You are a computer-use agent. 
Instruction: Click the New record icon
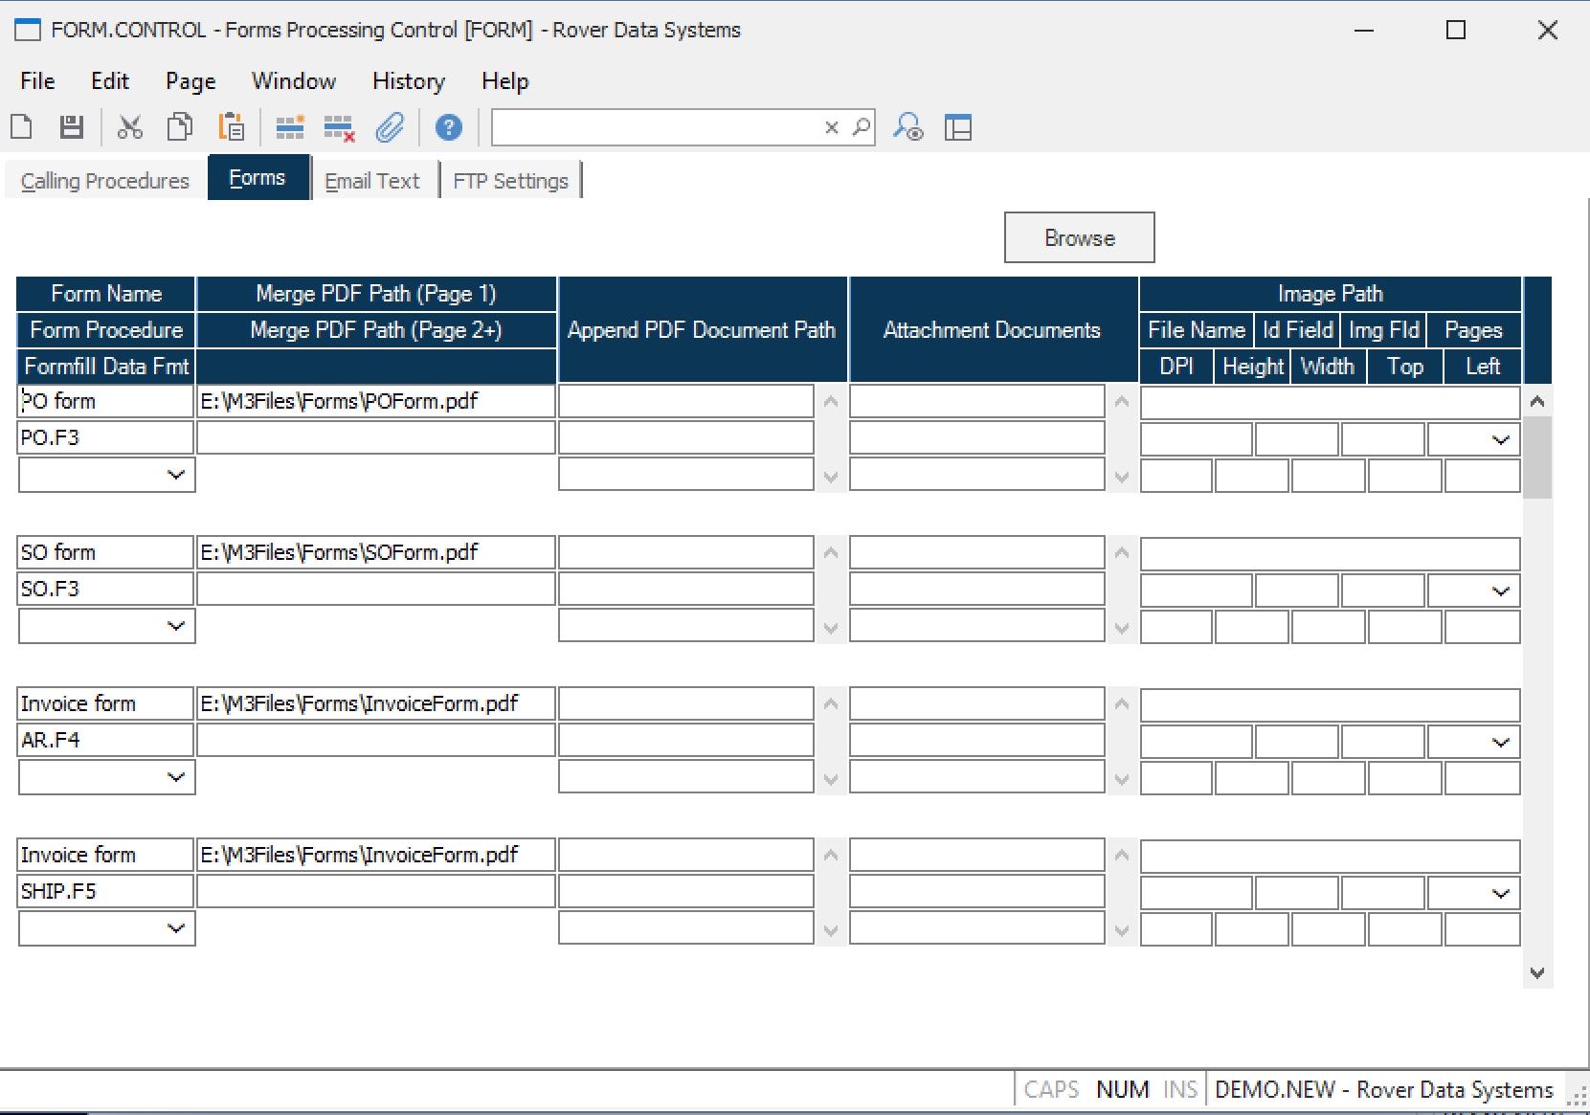[21, 127]
